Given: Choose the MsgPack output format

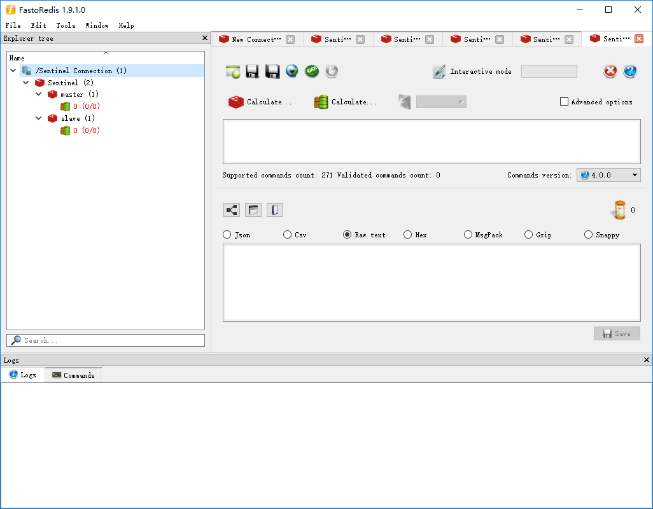Looking at the screenshot, I should [x=468, y=235].
